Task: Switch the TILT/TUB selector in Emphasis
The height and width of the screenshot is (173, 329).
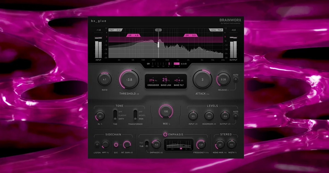Action: [147, 145]
